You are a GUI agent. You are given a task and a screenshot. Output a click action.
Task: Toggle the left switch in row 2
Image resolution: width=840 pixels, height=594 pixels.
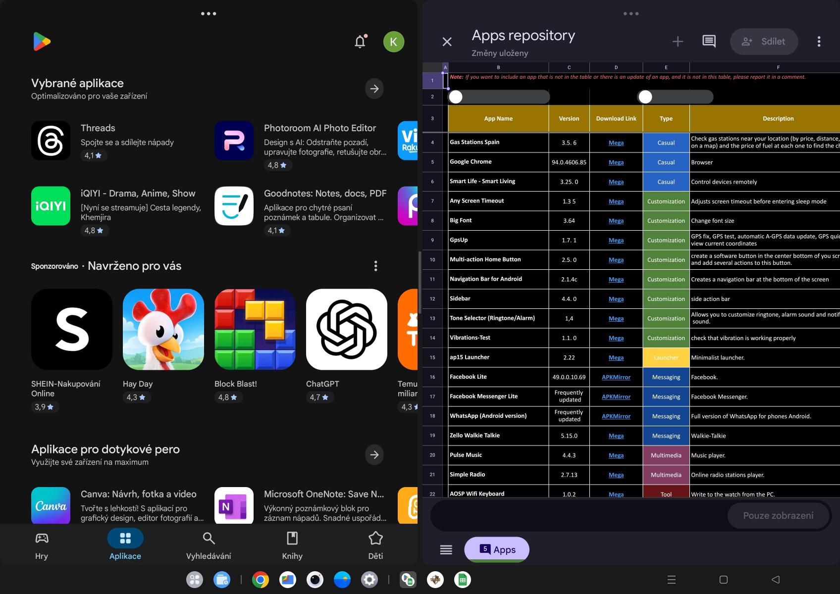[x=456, y=97]
